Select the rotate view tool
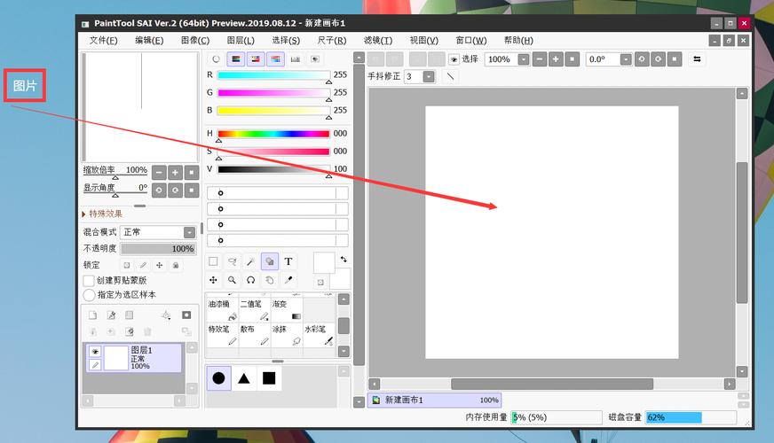The width and height of the screenshot is (774, 443). (x=251, y=280)
